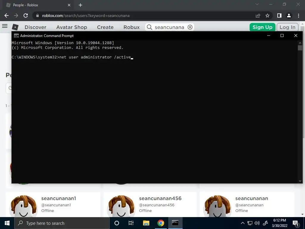Open the Create menu item
Image resolution: width=305 pixels, height=229 pixels.
[x=105, y=27]
